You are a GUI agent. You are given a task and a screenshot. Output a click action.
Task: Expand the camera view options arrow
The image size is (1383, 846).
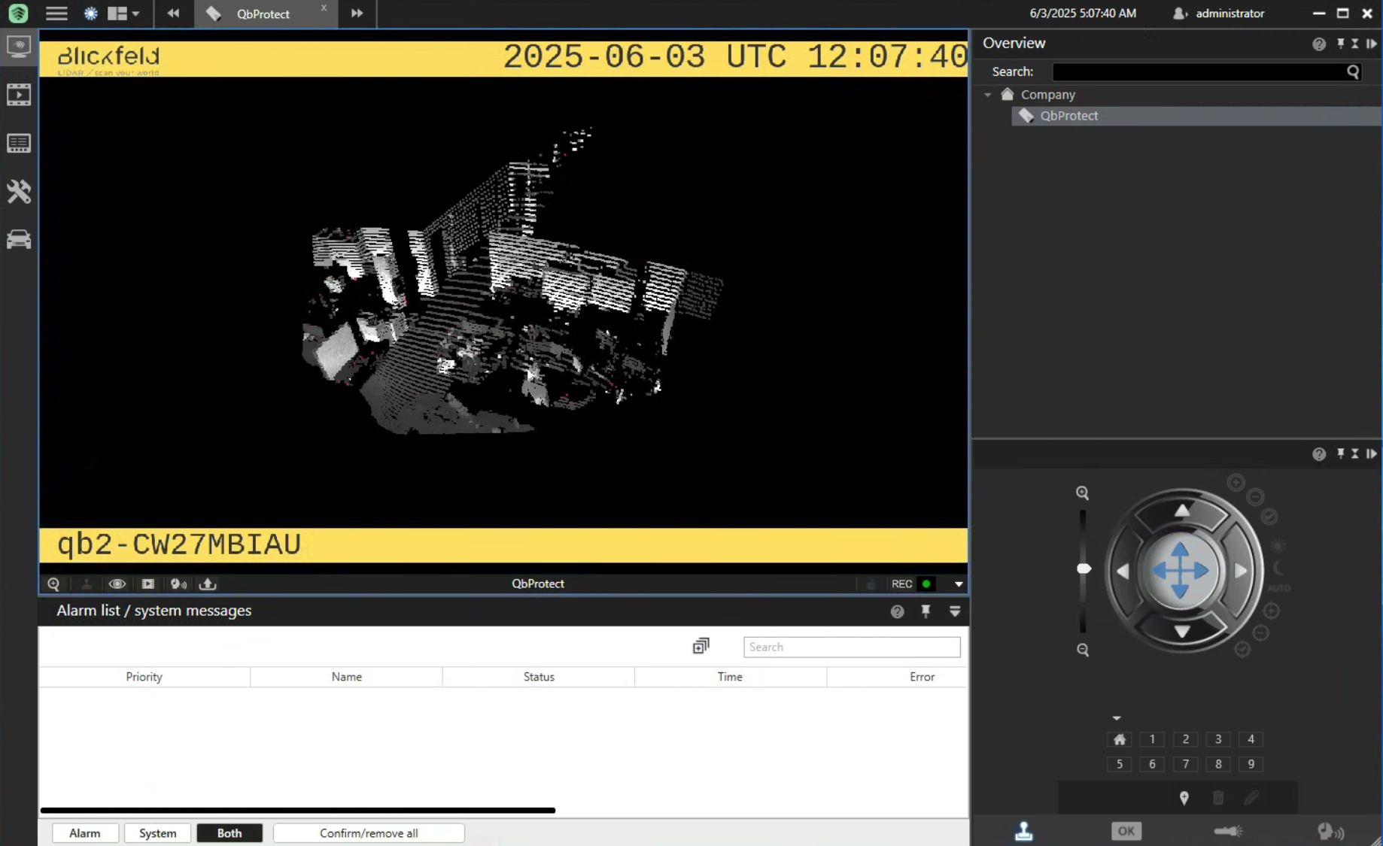point(958,584)
